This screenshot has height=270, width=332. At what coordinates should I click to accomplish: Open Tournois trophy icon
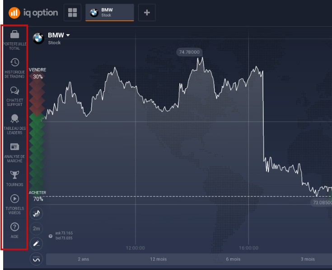(x=14, y=175)
